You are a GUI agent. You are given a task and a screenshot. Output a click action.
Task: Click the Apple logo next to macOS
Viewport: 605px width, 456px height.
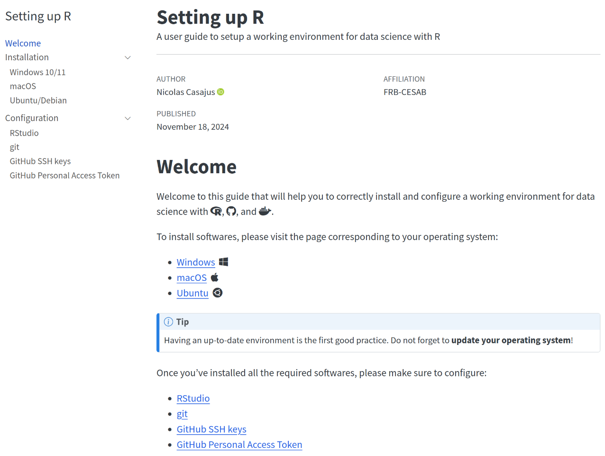[215, 278]
